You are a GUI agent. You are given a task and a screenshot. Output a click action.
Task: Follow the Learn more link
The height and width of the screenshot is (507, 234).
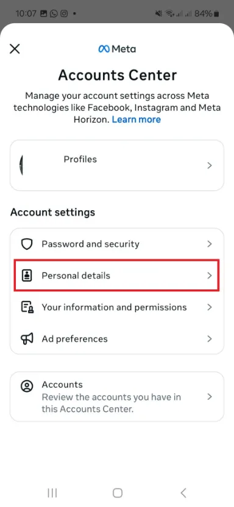[x=136, y=119]
